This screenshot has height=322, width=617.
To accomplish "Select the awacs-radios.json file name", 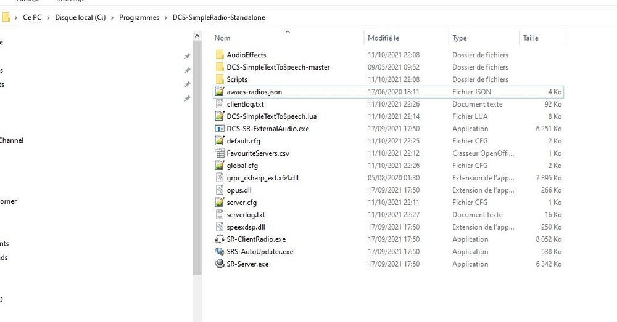I will point(254,92).
